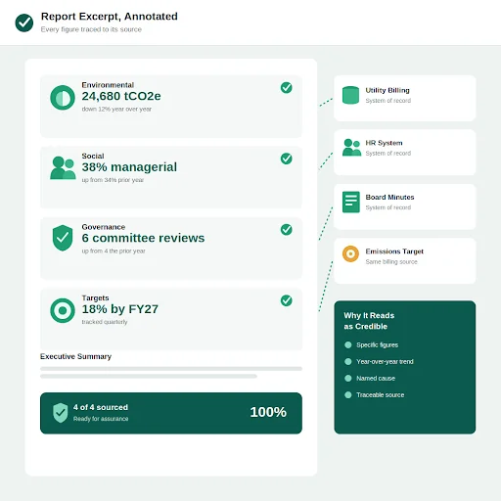The image size is (501, 501).
Task: Click the Board Minutes document icon
Action: pyautogui.click(x=351, y=202)
